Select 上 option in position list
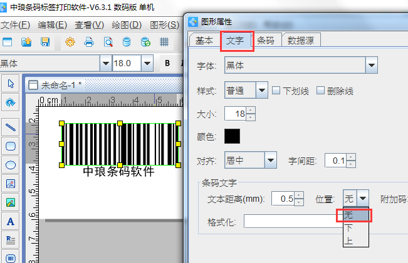This screenshot has width=408, height=263. (349, 240)
